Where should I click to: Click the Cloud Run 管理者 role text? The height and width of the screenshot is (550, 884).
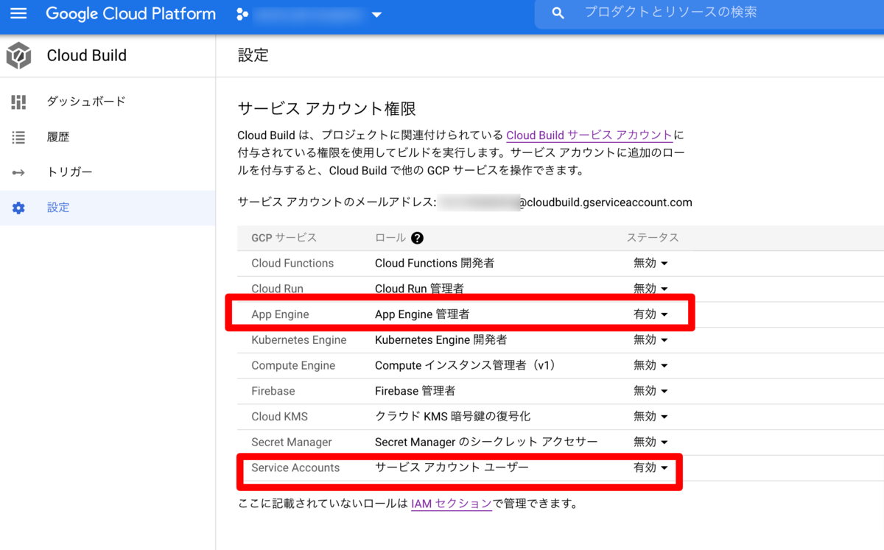[419, 289]
